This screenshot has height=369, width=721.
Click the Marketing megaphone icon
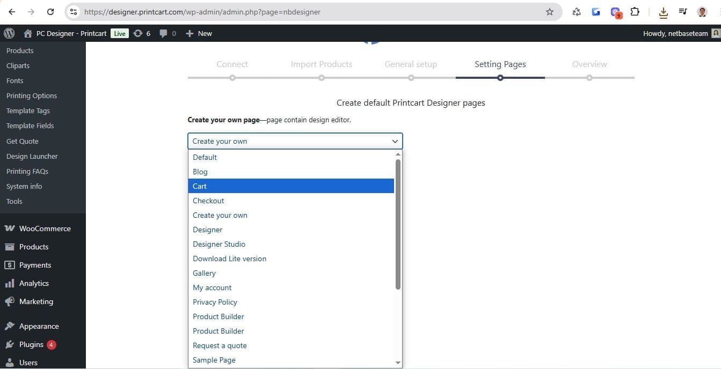click(10, 301)
